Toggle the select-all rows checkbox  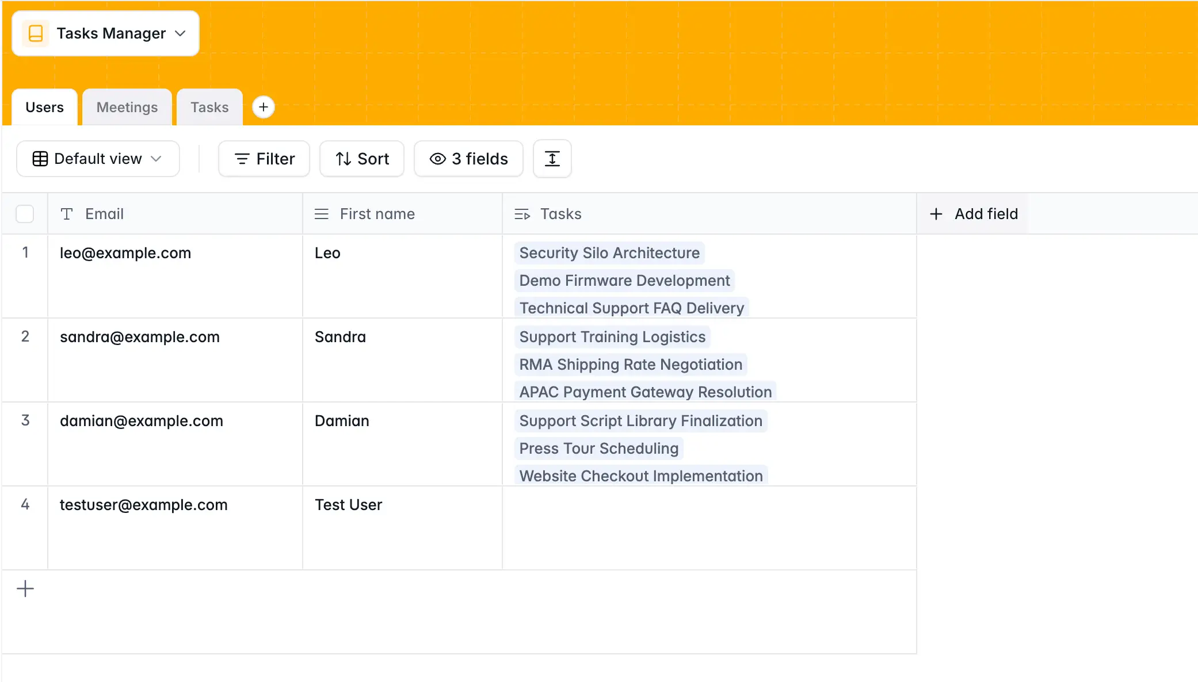coord(25,213)
